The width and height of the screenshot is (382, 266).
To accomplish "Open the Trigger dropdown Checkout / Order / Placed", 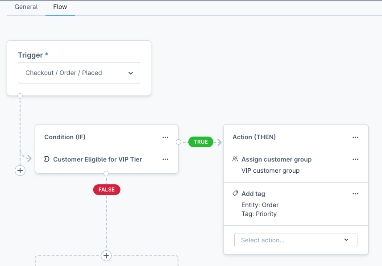I will coord(79,73).
